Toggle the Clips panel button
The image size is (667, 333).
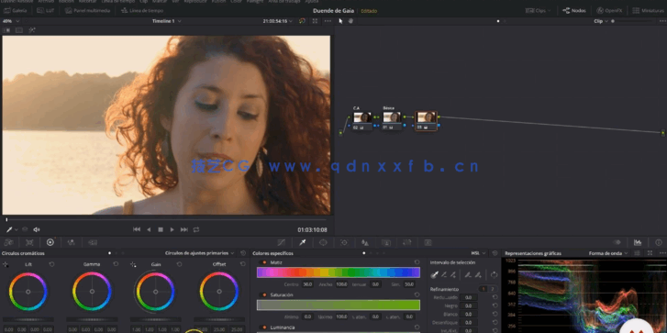click(539, 11)
